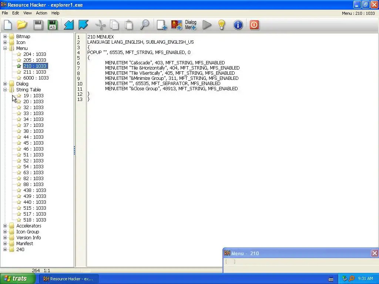Viewport: 379px width, 284px height.
Task: Click the Paste clipboard icon
Action: coord(129,25)
